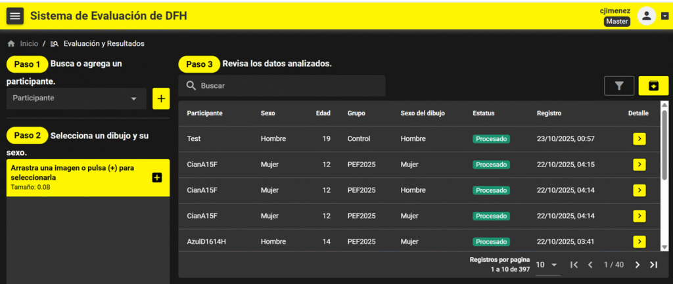Screen dimensions: 673x284
Task: Jump to last page of results
Action: click(653, 264)
